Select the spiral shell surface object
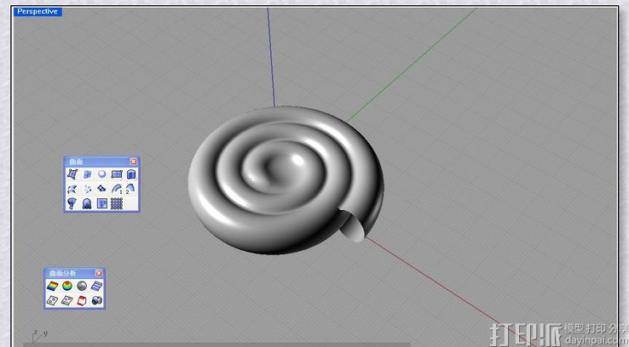Viewport: 629px width, 347px height. (286, 179)
